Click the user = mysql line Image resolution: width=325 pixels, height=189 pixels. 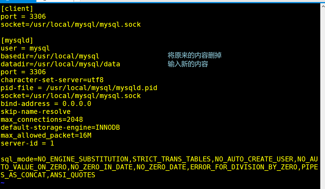click(25, 48)
